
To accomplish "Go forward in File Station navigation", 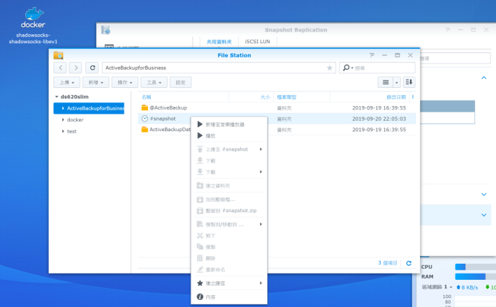I will pos(75,68).
